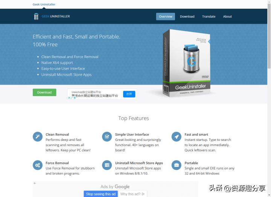Open the About page
Screen dimensions: 271x197
pos(227,17)
